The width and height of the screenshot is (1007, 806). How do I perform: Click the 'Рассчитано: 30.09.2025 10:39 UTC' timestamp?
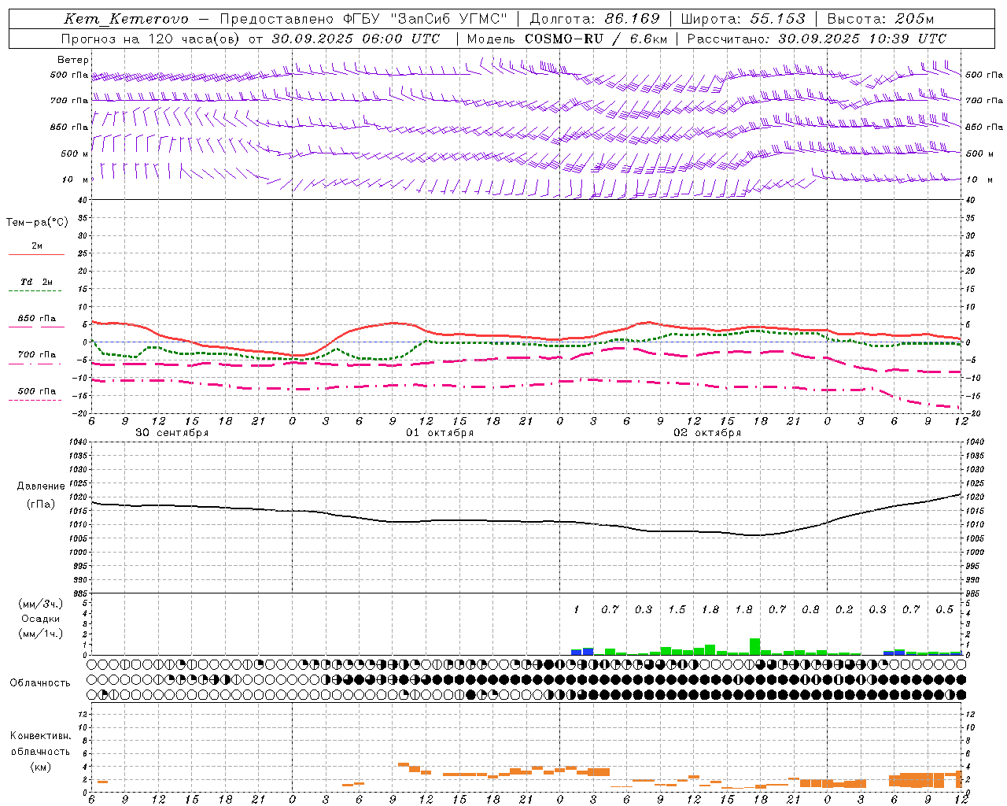817,39
